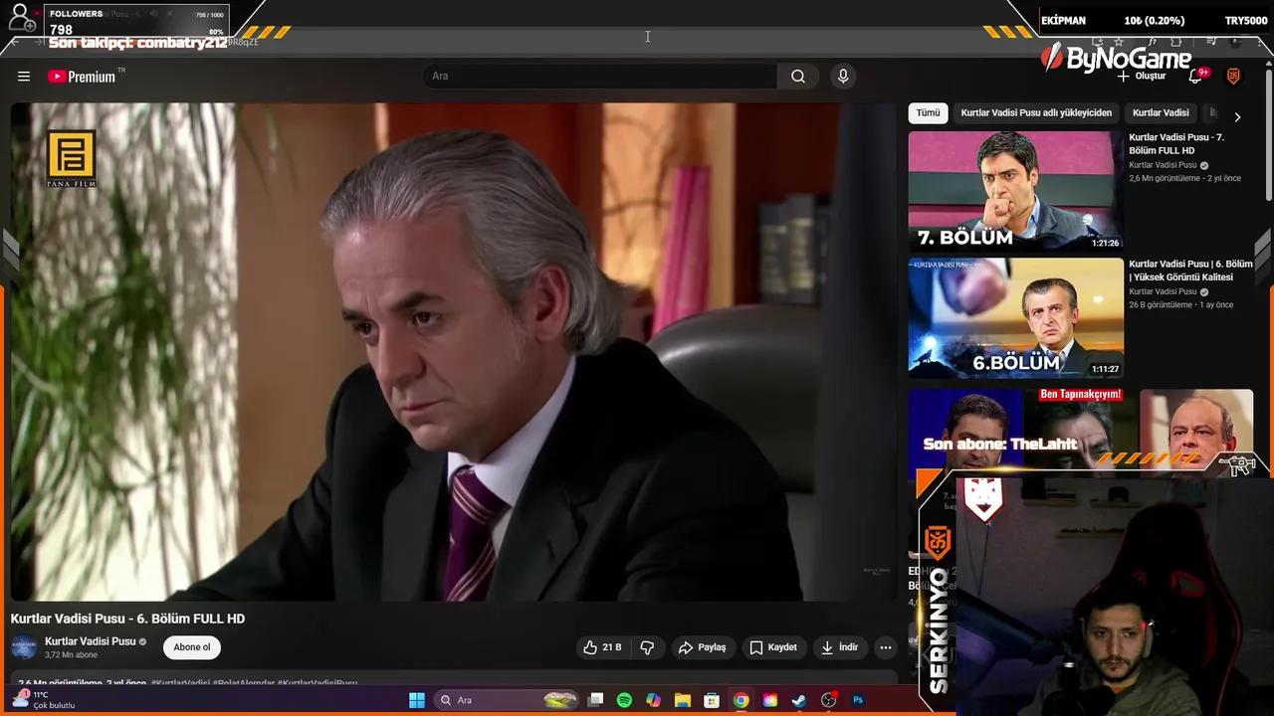The width and height of the screenshot is (1274, 716).
Task: Open Task View from taskbar
Action: tap(595, 700)
